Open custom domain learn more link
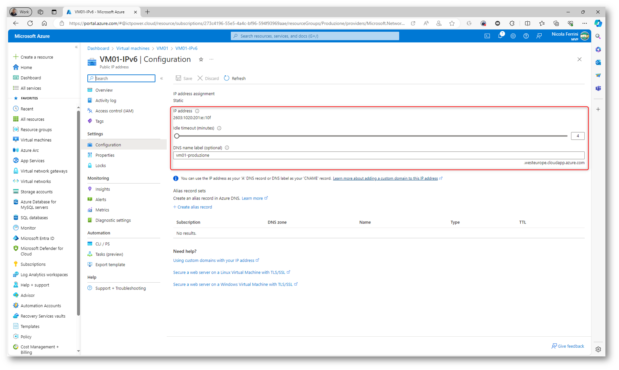 click(387, 179)
